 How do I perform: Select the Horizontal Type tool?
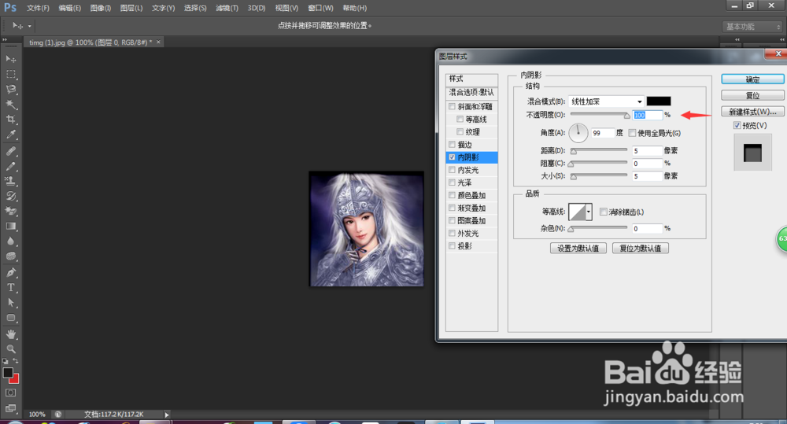10,287
